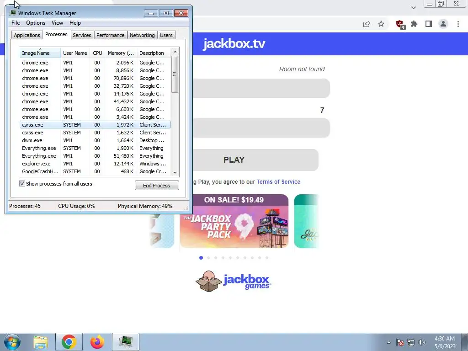Select the GoogleCrashH... process row
Screen dimensions: 468x351
click(95, 171)
